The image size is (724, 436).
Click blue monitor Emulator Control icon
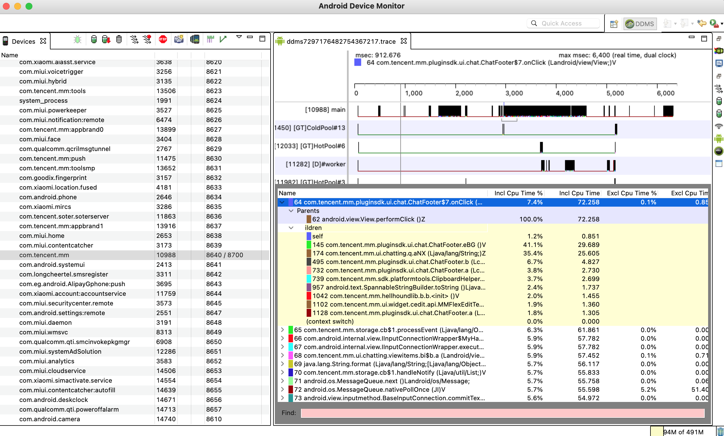coord(719,63)
